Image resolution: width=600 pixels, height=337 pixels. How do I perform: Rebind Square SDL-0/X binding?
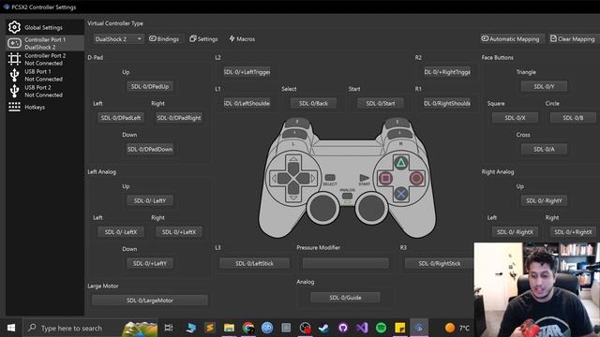pyautogui.click(x=515, y=118)
